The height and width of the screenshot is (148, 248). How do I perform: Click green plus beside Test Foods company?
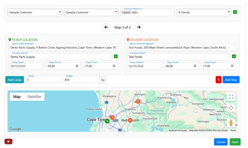point(234,56)
